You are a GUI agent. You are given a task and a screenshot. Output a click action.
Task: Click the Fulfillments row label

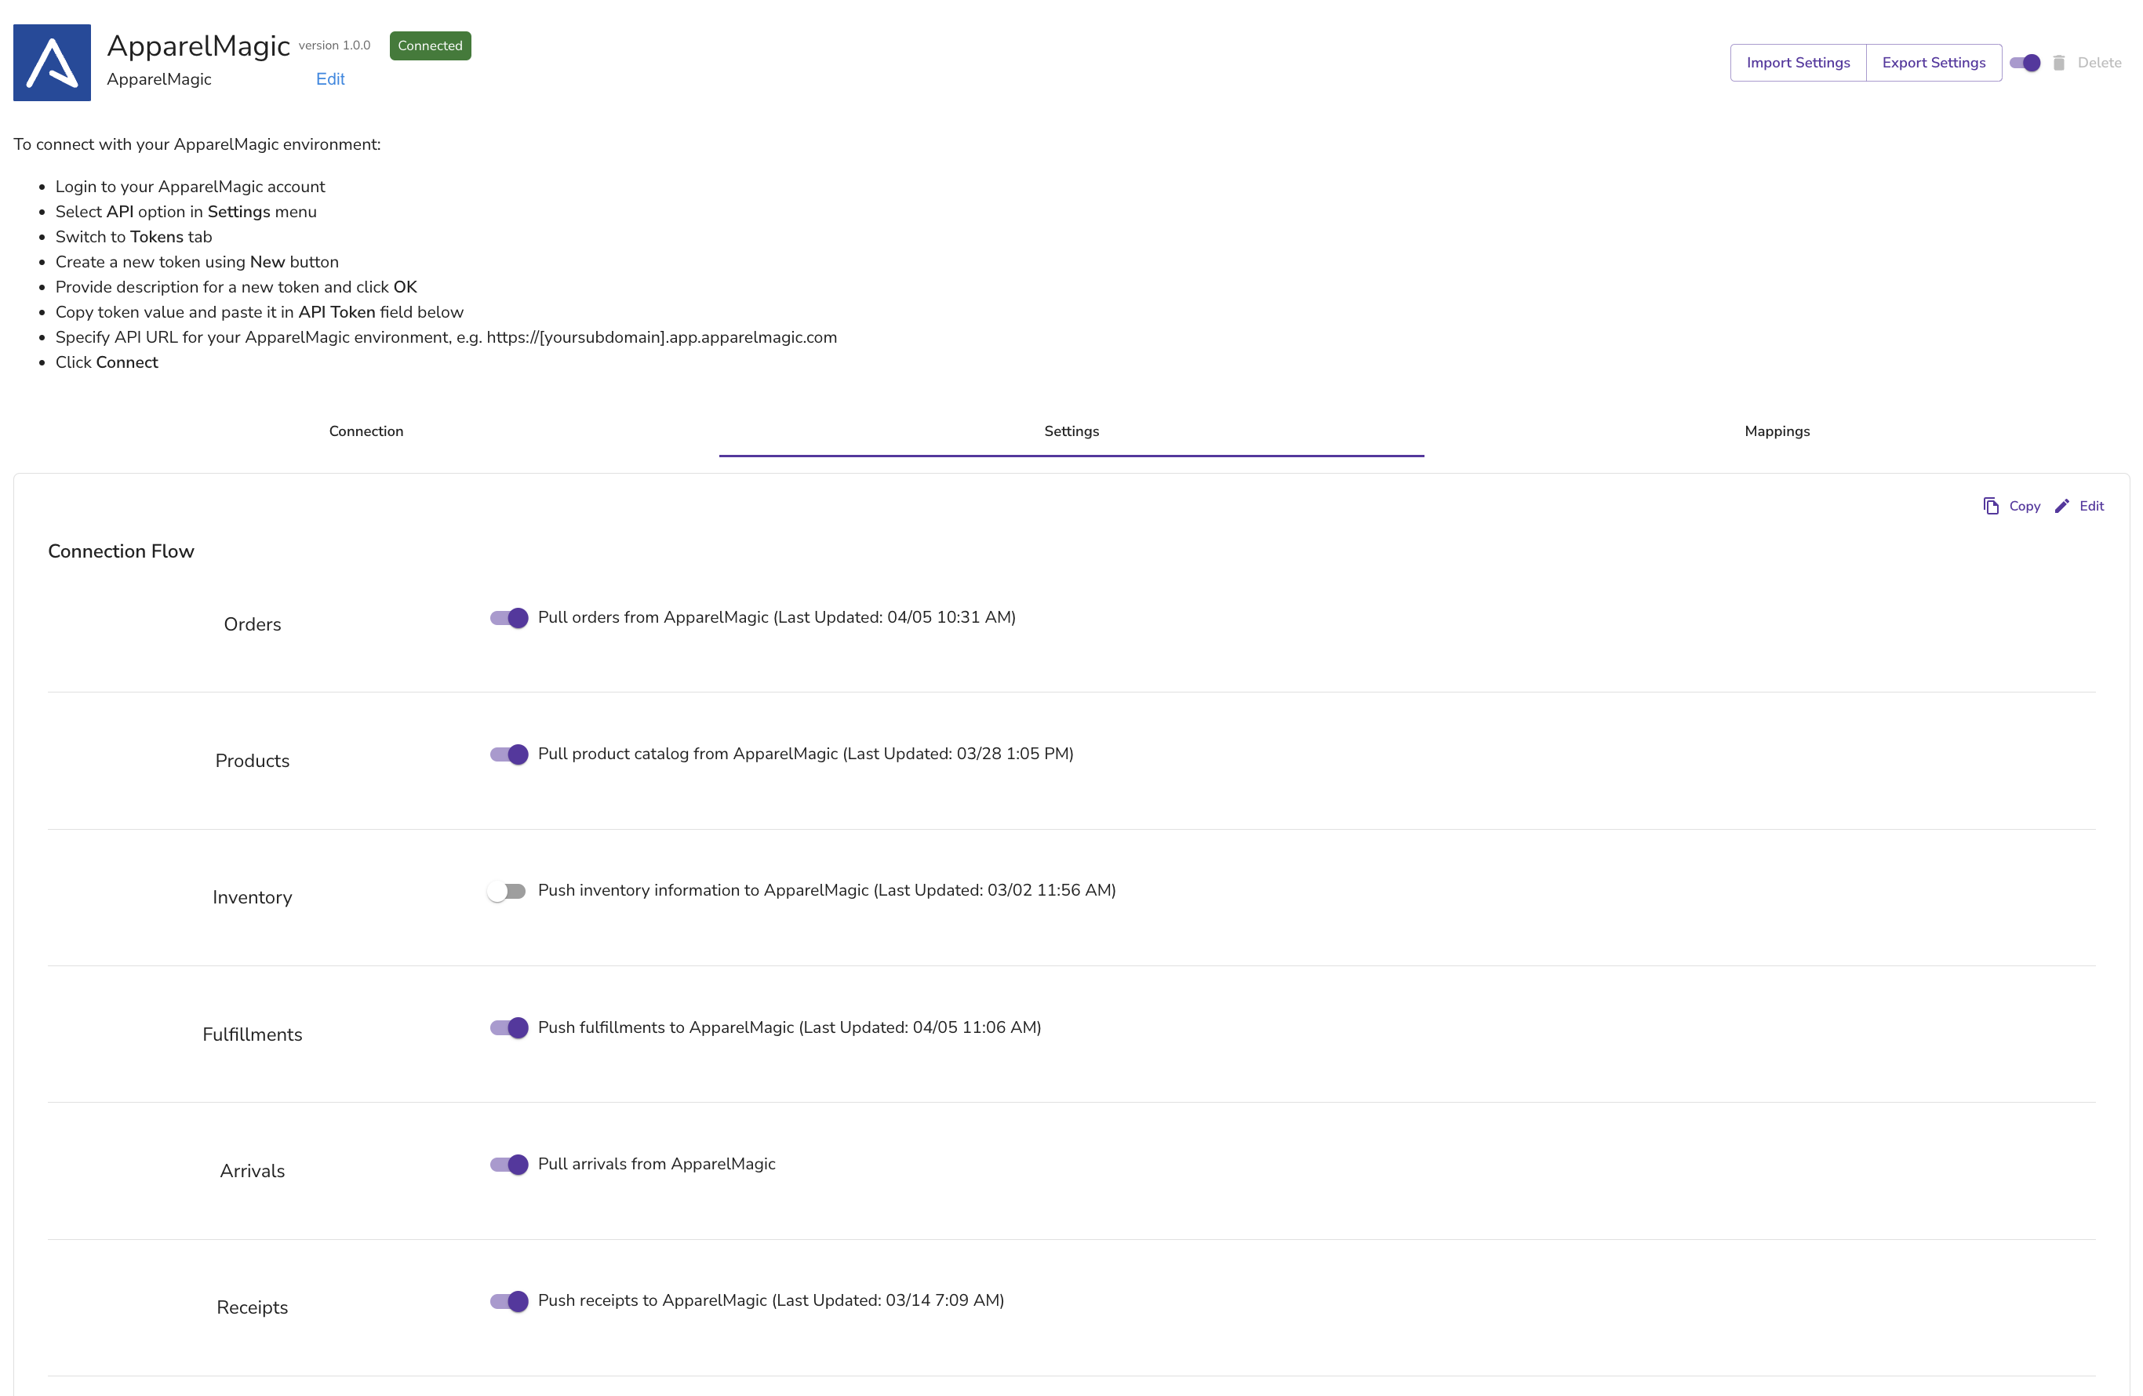[x=252, y=1035]
